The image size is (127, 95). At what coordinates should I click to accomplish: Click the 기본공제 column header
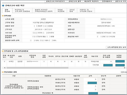pos(44,56)
